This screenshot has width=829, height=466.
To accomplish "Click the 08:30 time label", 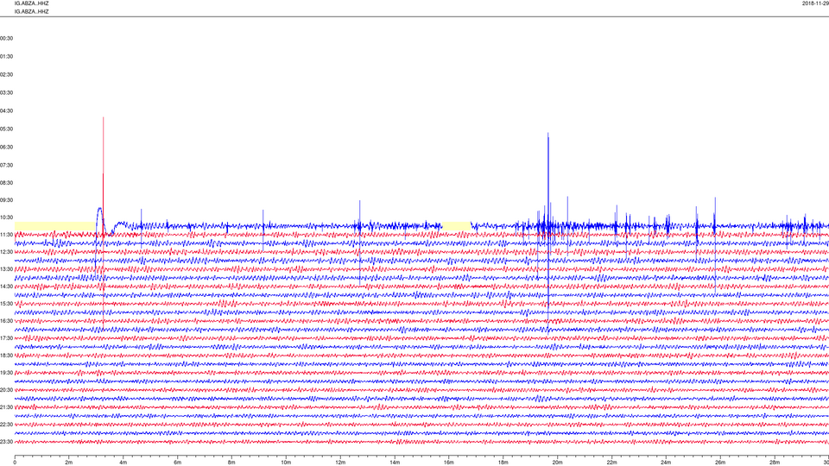I will 6,183.
